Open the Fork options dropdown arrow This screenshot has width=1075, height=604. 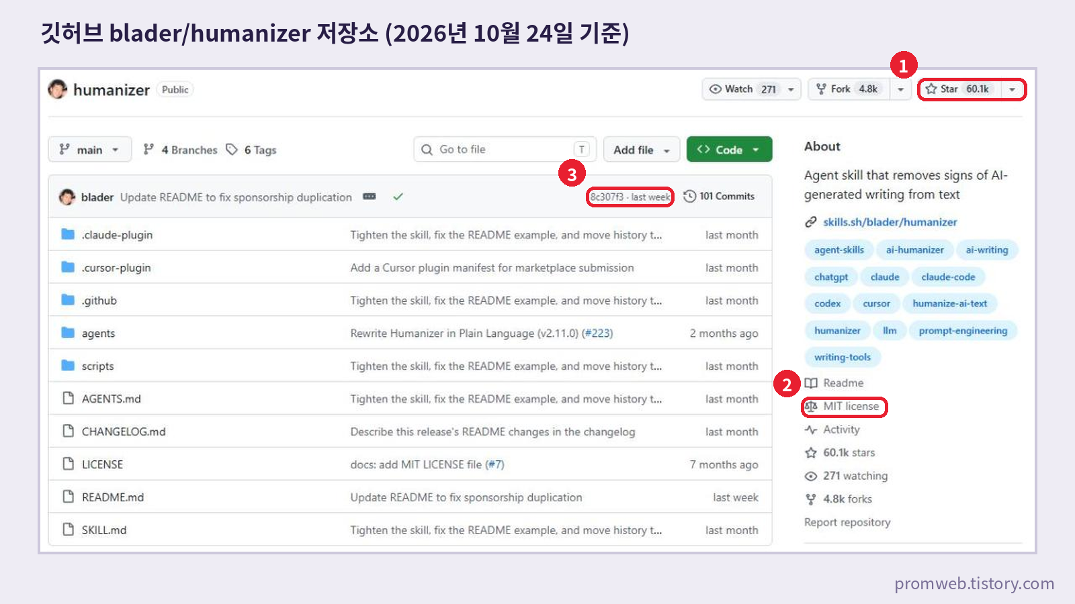(x=900, y=89)
